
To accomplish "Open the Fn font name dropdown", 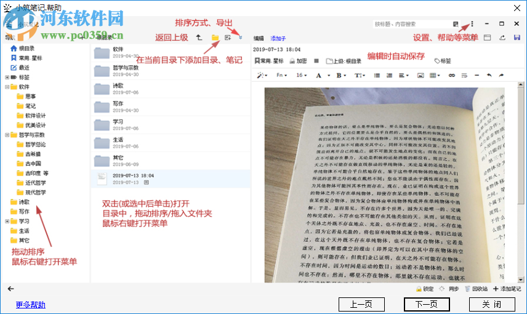I will [x=281, y=75].
